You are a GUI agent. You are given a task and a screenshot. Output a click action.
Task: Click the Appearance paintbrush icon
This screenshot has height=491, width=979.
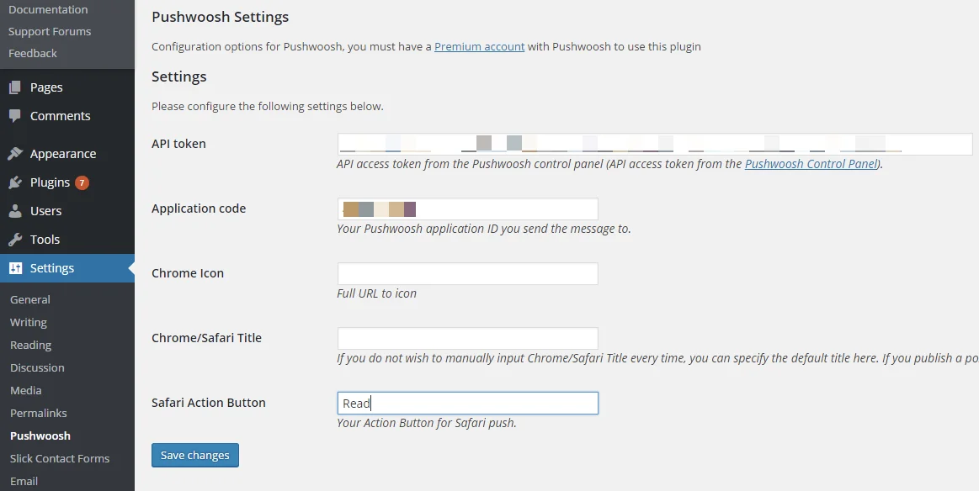(15, 154)
